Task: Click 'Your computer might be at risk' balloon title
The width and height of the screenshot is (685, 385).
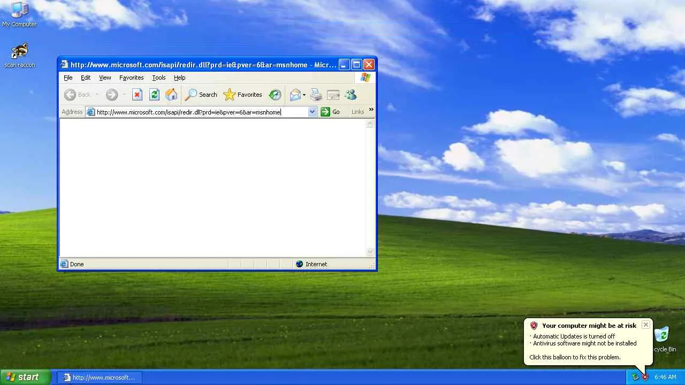Action: point(589,326)
